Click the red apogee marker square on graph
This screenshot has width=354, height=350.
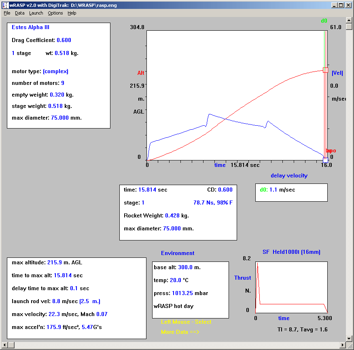pyautogui.click(x=325, y=70)
